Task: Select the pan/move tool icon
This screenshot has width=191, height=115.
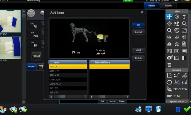Action: (169, 17)
